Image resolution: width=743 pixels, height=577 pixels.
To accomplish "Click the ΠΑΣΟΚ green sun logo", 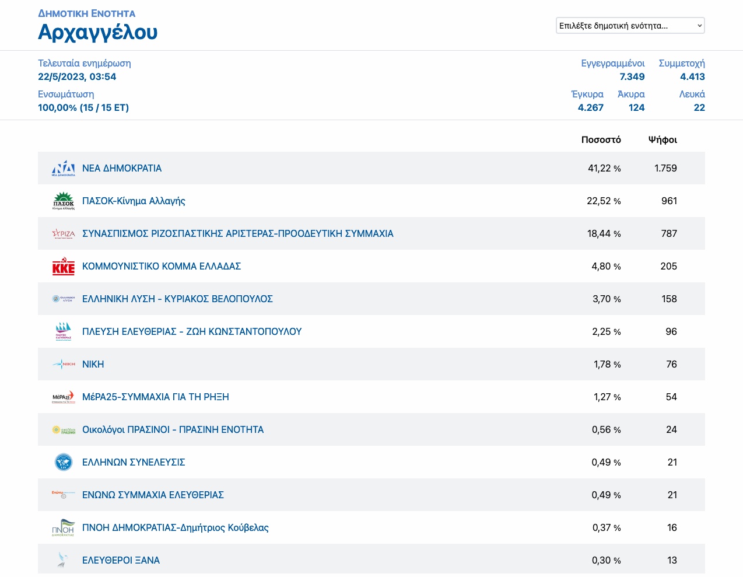I will (x=63, y=201).
